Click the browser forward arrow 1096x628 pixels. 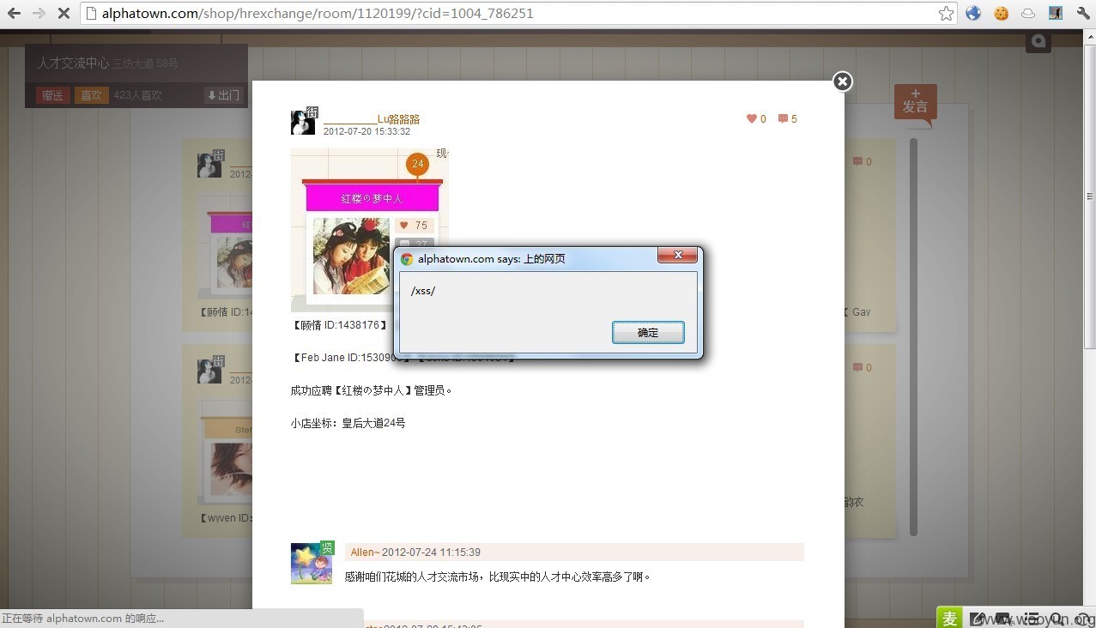pyautogui.click(x=39, y=13)
